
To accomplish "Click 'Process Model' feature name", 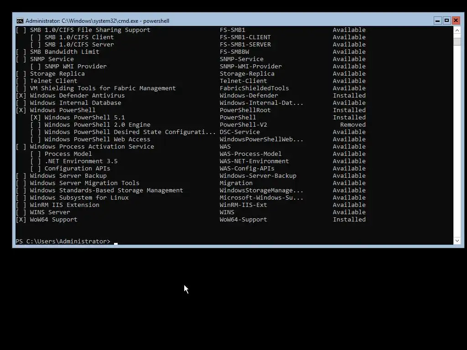I will pos(68,154).
